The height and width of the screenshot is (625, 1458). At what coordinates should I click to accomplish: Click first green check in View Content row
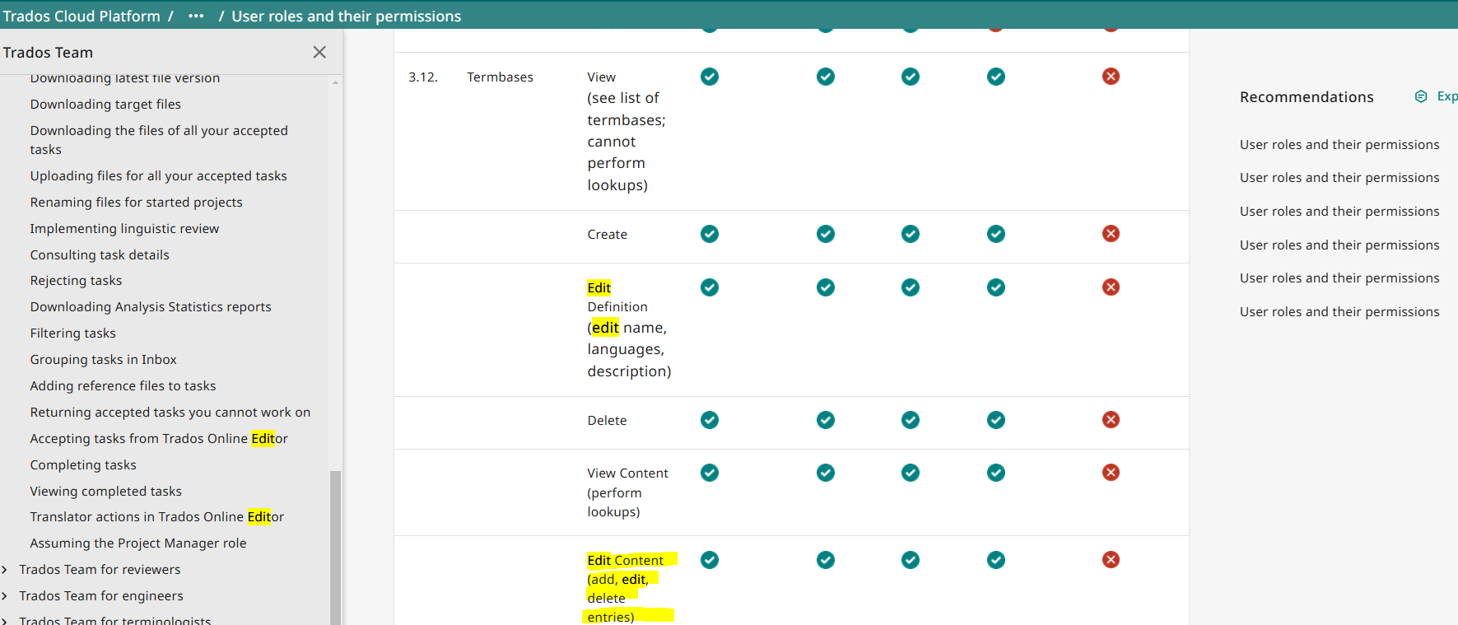pyautogui.click(x=710, y=473)
